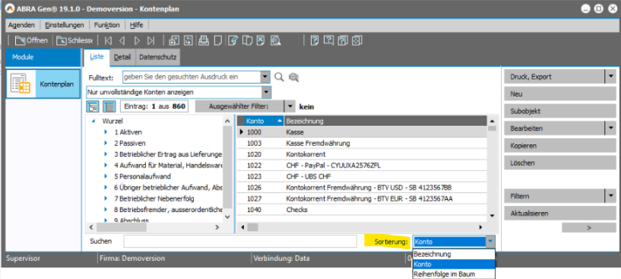Click the Öffnen toolbar button
This screenshot has width=621, height=279.
click(x=31, y=40)
